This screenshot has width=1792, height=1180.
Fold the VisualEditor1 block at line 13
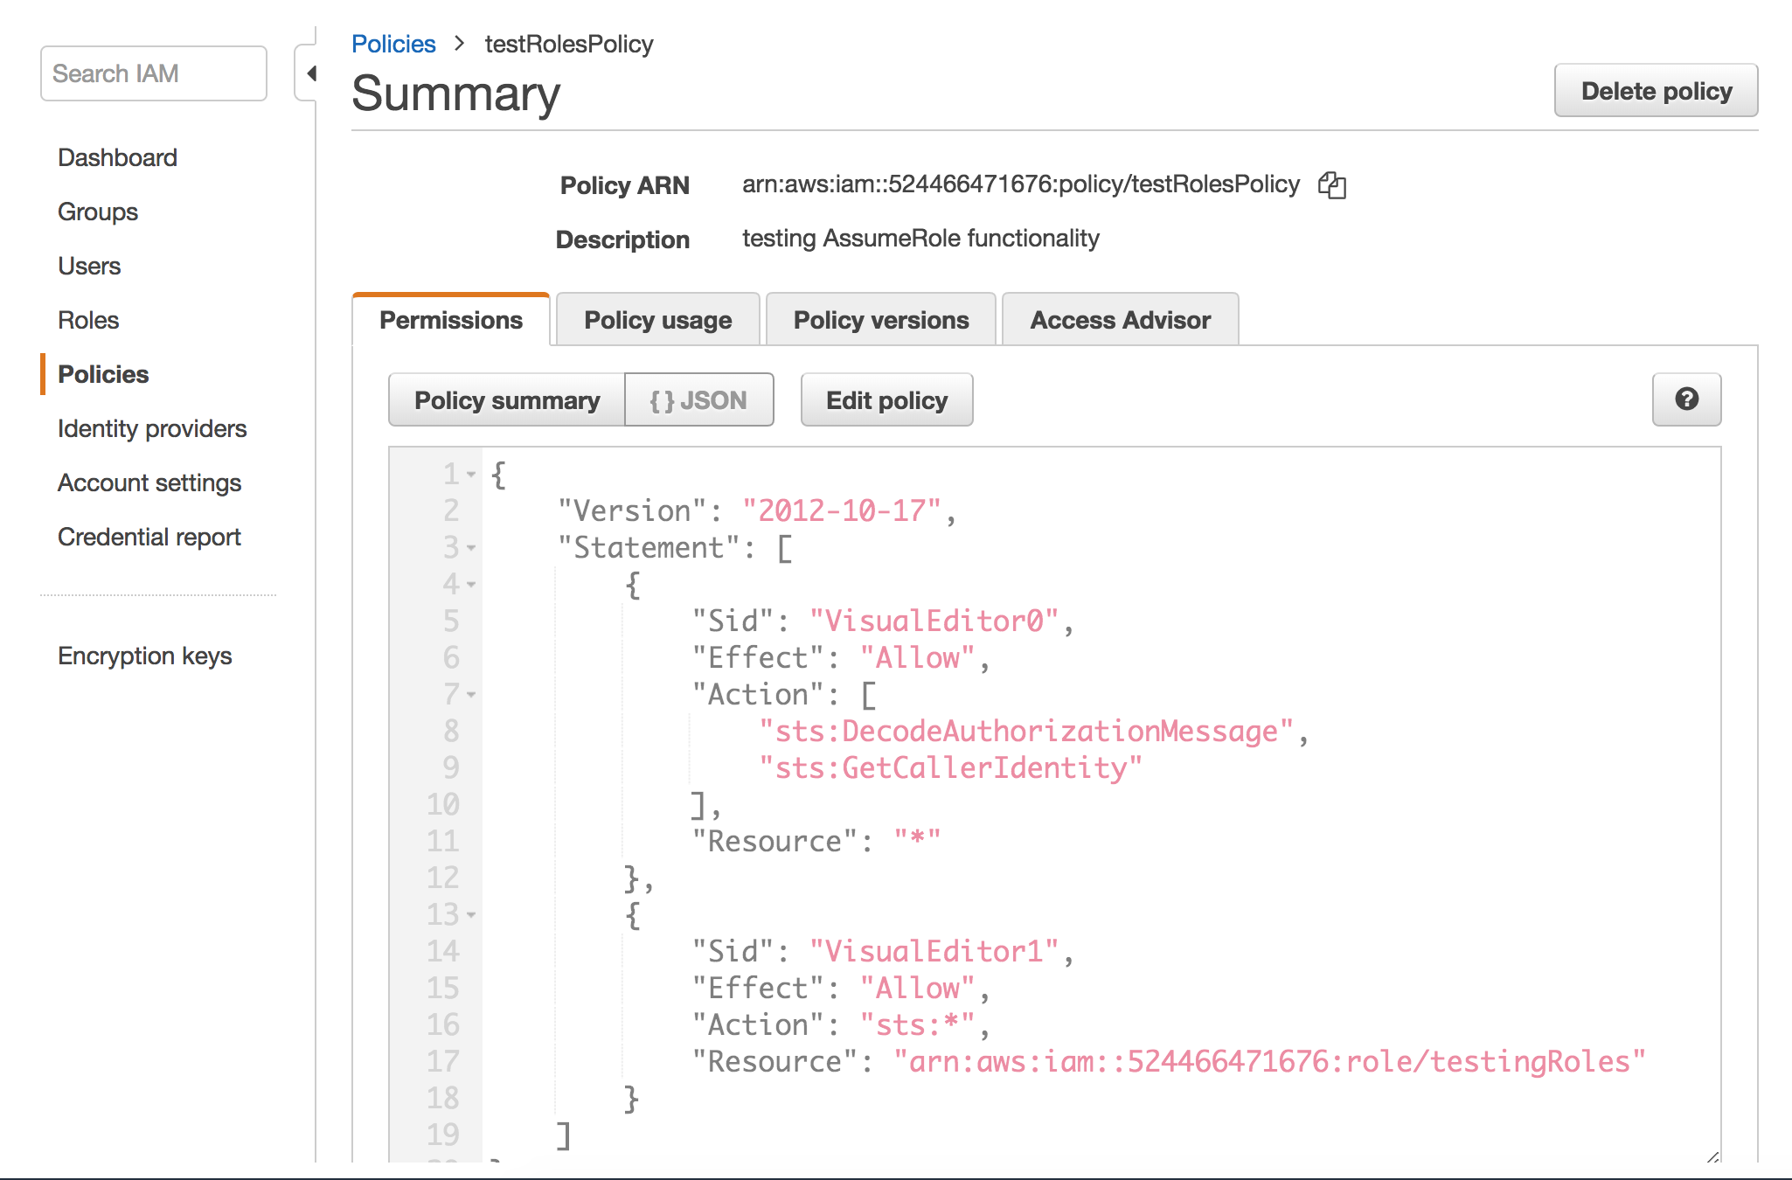[469, 916]
